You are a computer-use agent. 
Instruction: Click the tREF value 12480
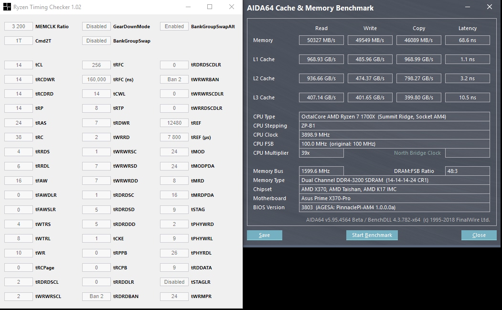174,123
